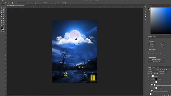The image size is (171, 96).
Task: Switch to the Canales tab
Action: 154,67
